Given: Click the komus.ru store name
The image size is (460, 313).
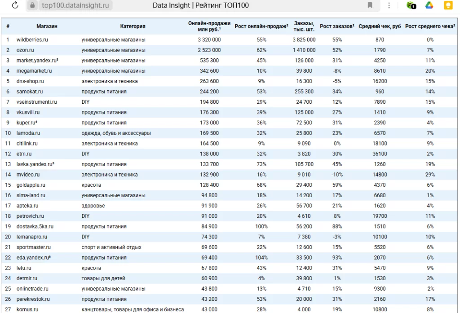Looking at the screenshot, I should [x=27, y=309].
